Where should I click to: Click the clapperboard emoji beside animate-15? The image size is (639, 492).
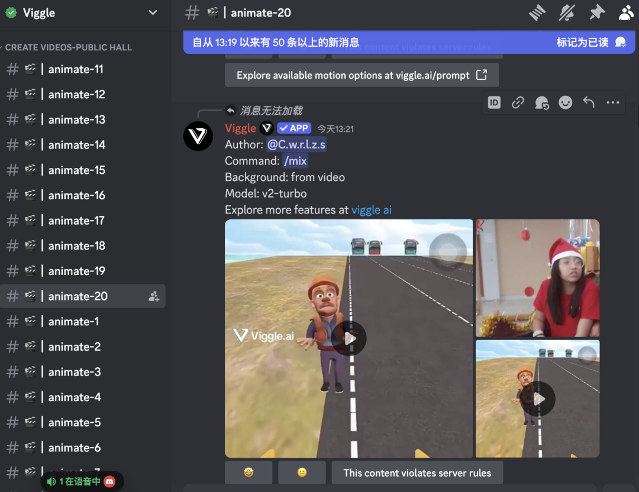(30, 170)
